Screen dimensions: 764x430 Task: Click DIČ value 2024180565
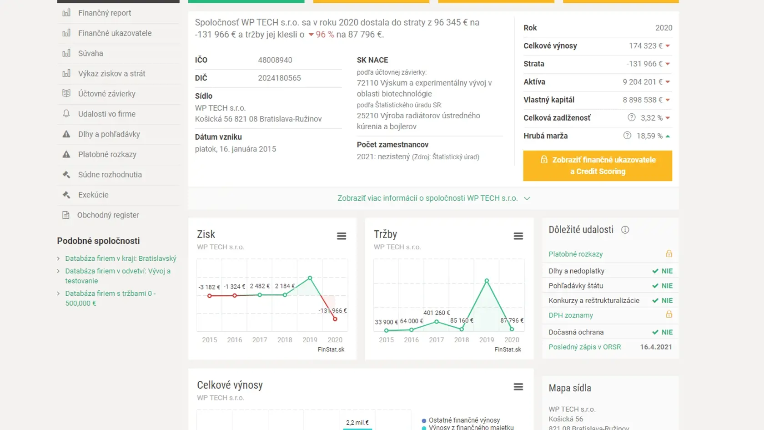click(x=279, y=78)
